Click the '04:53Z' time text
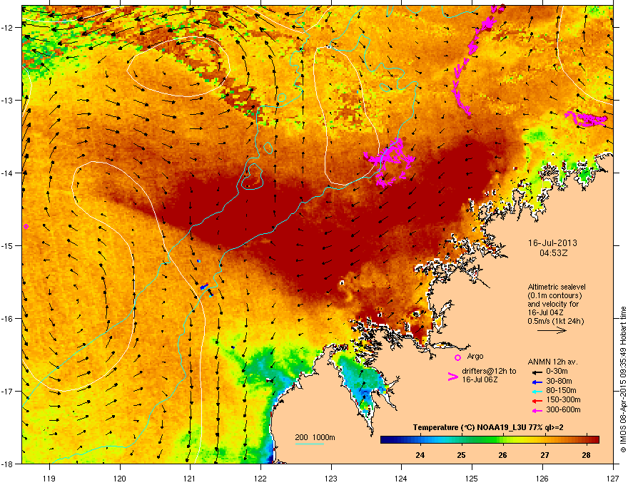The width and height of the screenshot is (628, 485). [554, 253]
